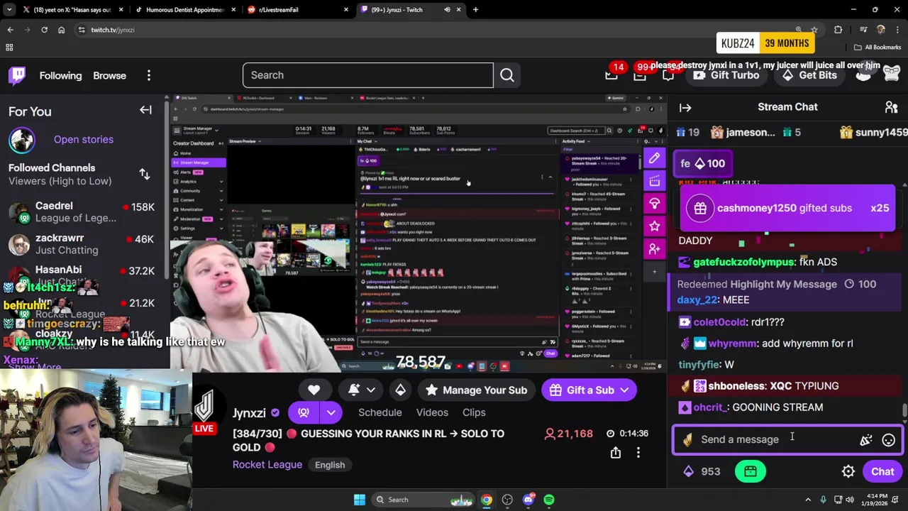
Task: Open the Prime loot crown icon
Action: [611, 75]
